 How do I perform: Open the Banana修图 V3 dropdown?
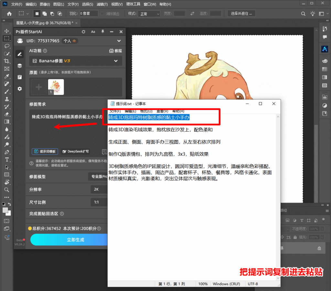(76, 61)
